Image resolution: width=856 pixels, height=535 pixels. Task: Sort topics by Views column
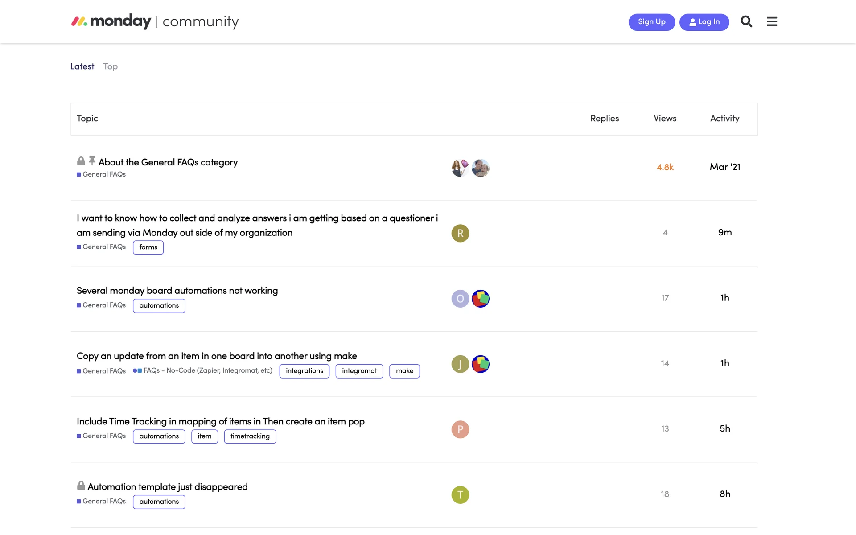click(665, 119)
